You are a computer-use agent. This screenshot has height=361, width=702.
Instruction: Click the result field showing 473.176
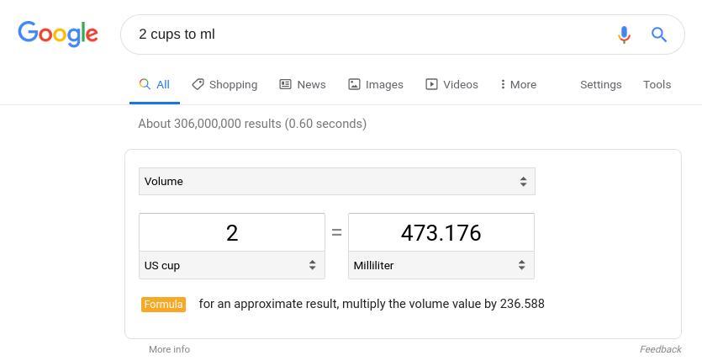point(441,232)
